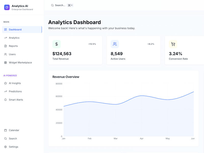204x153 pixels.
Task: Click the Apr label on chart axis
Action: (x=142, y=138)
